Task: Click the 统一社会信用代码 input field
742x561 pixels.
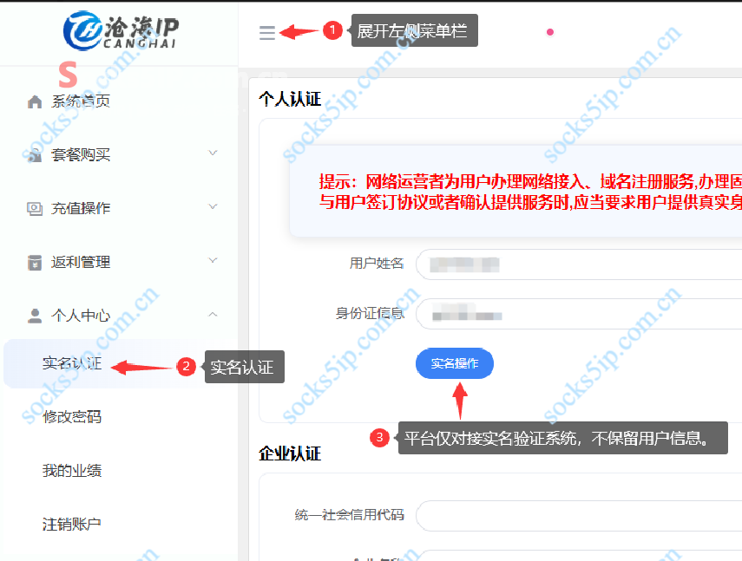Action: tap(579, 516)
